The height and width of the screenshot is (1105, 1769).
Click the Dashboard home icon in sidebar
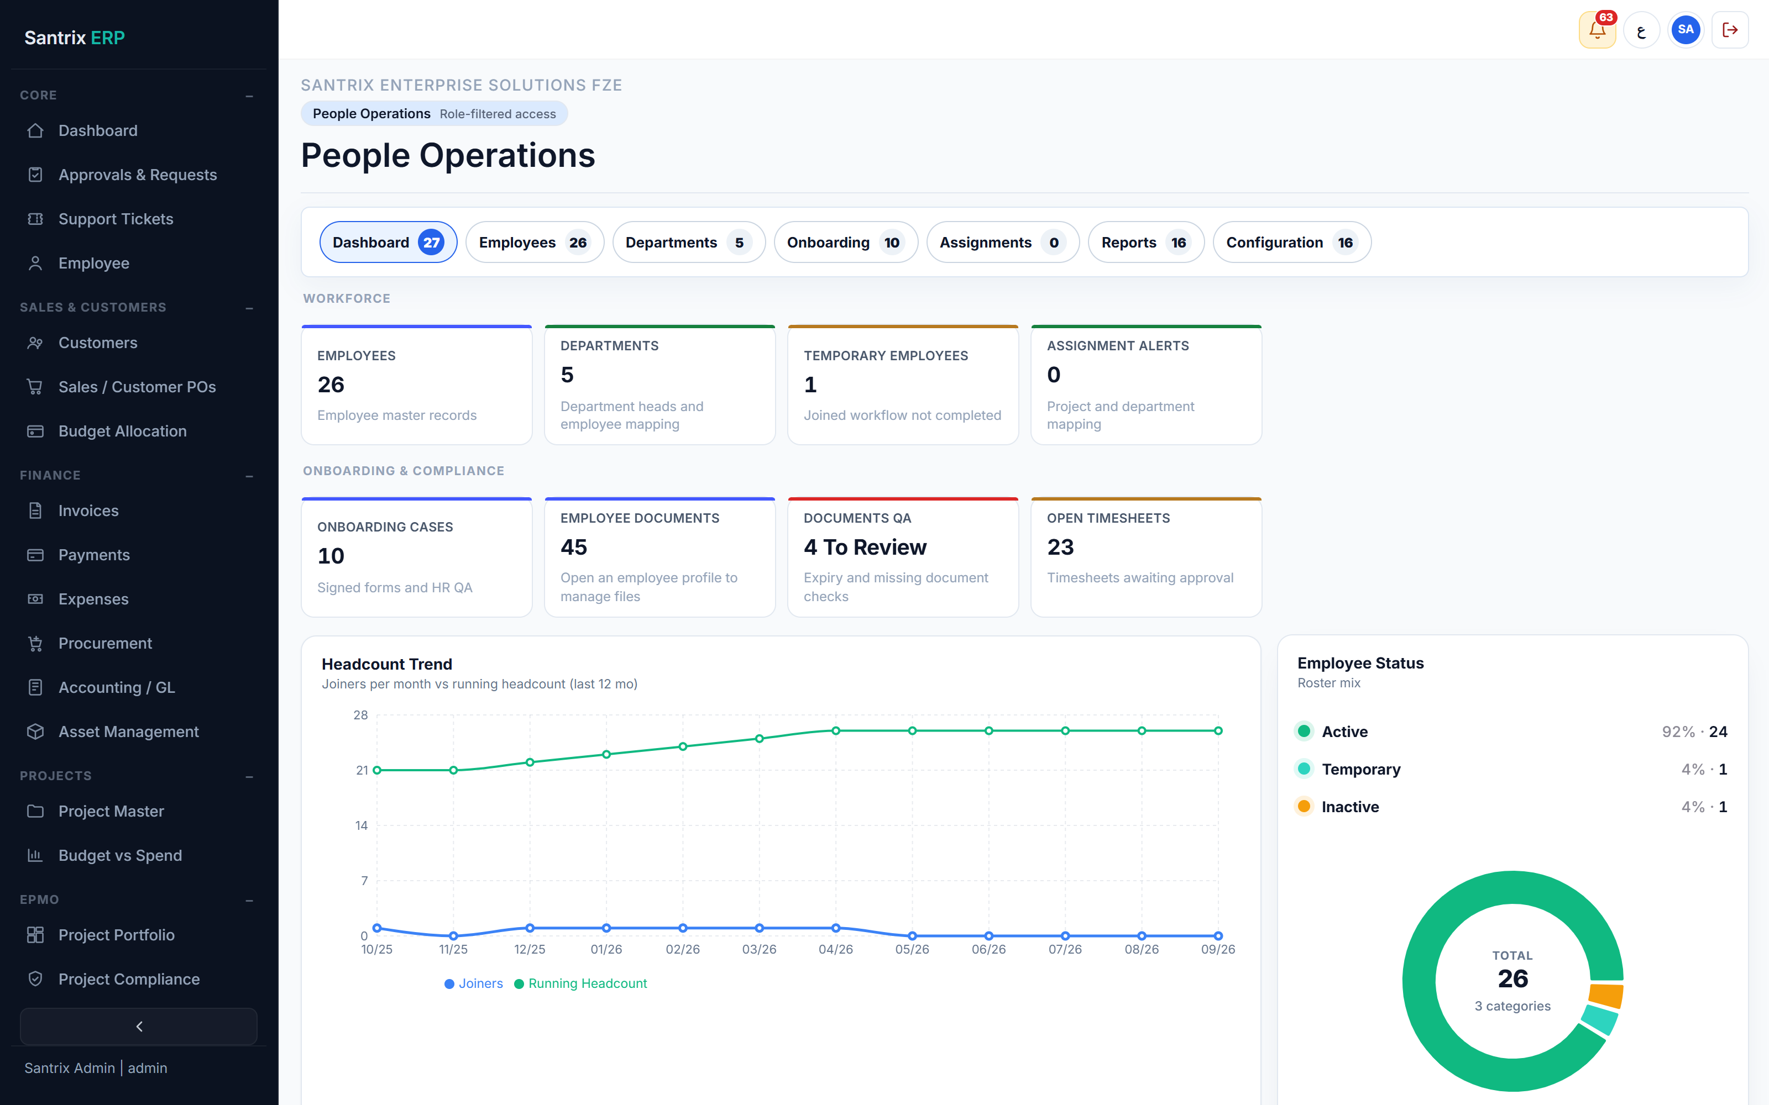[35, 131]
